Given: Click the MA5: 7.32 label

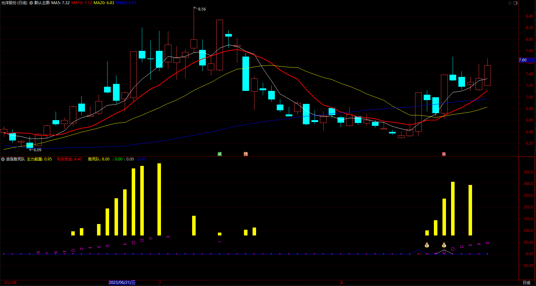Looking at the screenshot, I should click(60, 3).
